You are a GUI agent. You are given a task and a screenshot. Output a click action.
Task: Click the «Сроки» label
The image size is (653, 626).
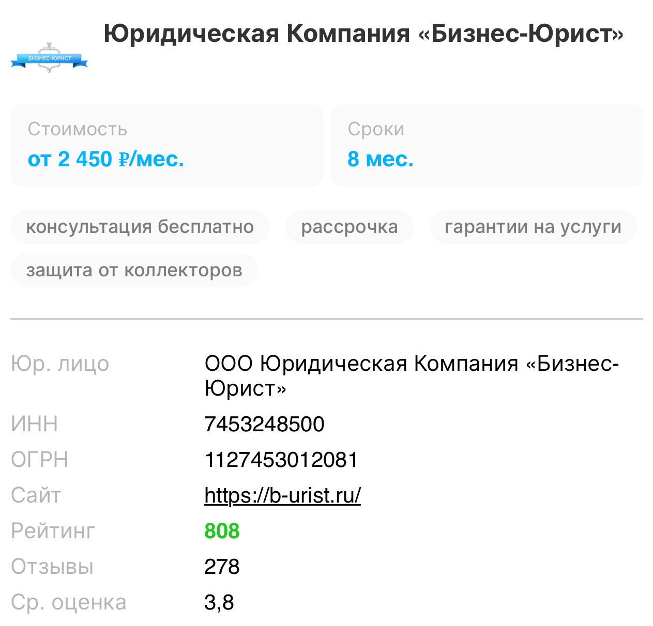tap(376, 129)
